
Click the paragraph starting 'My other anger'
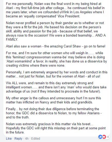coord(53,100)
